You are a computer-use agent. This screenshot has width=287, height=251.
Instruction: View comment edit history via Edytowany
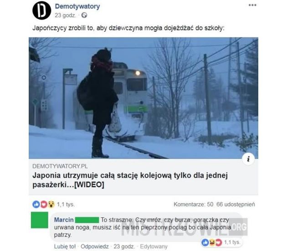(154, 246)
